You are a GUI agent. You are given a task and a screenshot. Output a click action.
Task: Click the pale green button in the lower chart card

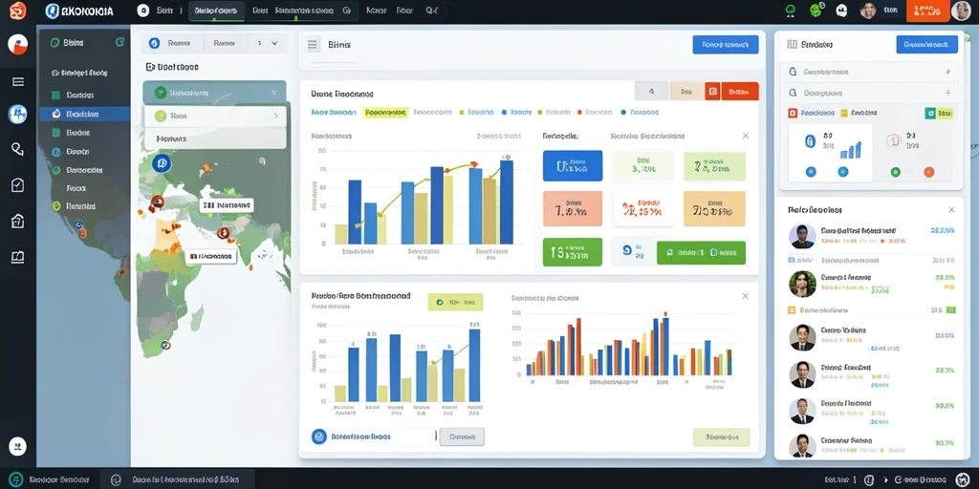pyautogui.click(x=721, y=436)
